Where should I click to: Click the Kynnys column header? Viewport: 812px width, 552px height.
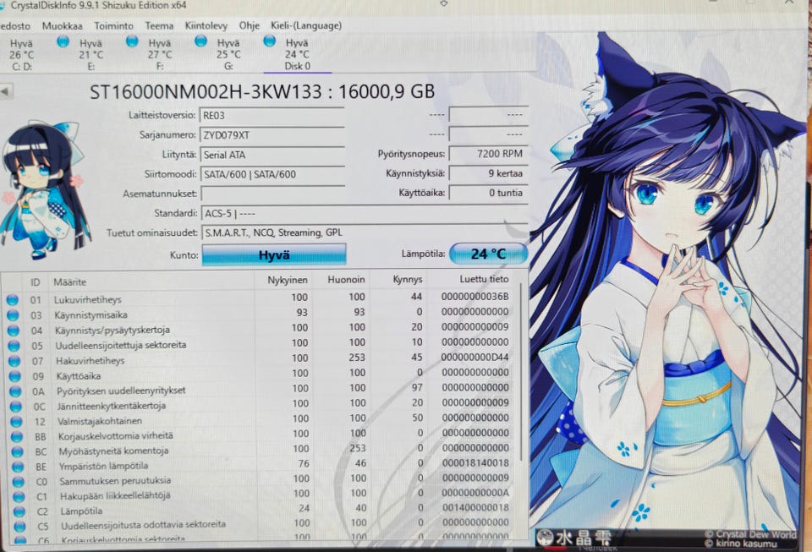tap(407, 279)
